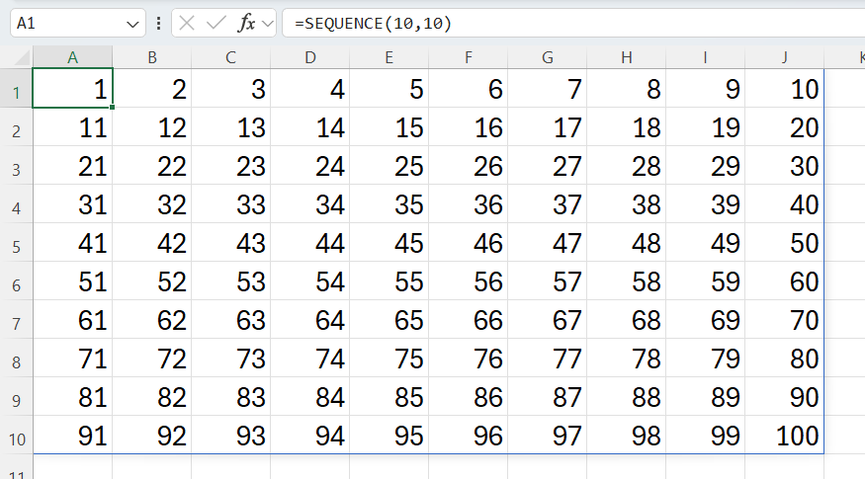Click cell containing 76
The image size is (865, 479).
(469, 359)
